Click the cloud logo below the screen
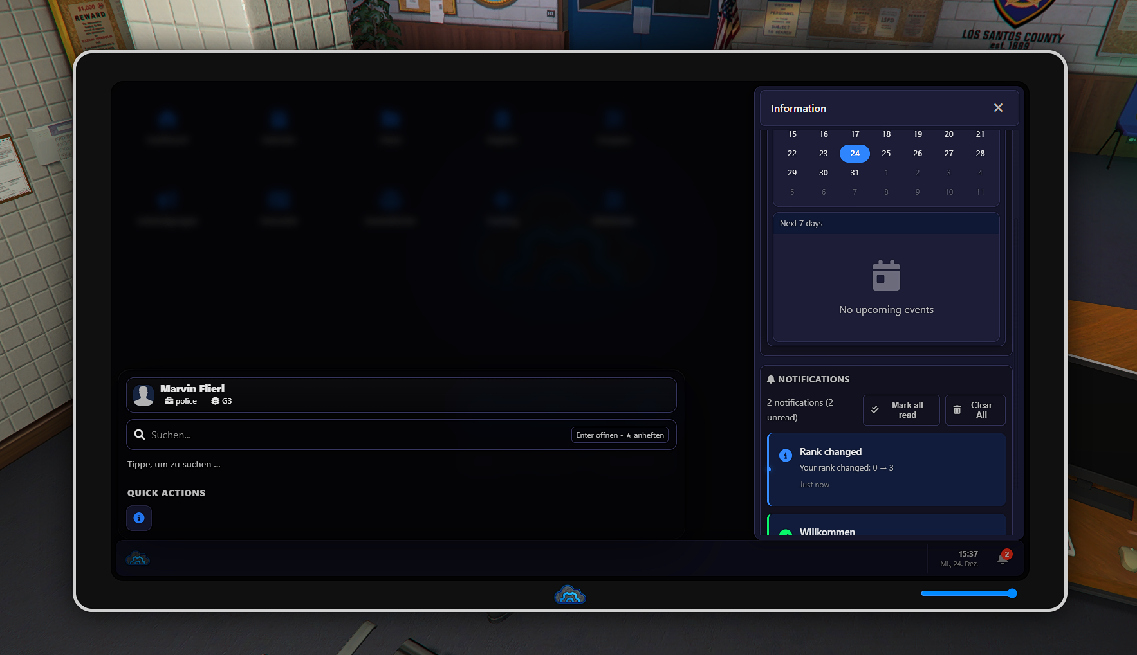 click(569, 595)
